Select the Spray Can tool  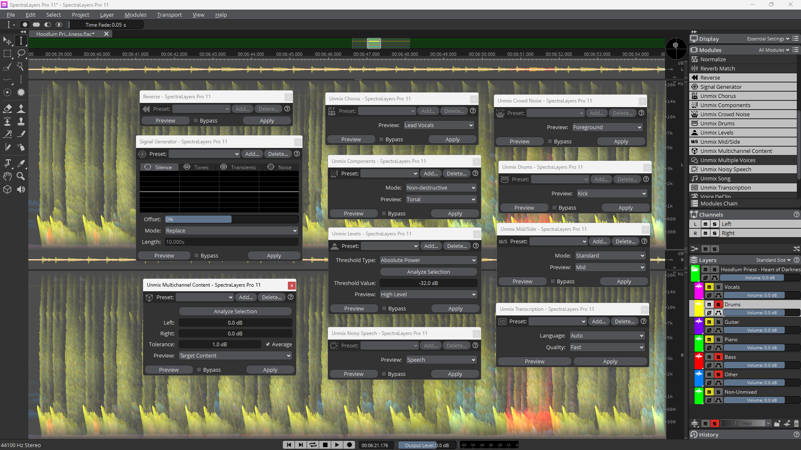(x=21, y=147)
